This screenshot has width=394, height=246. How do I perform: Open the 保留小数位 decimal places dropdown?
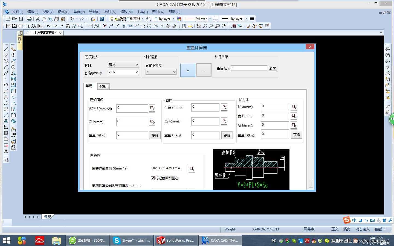pos(161,72)
